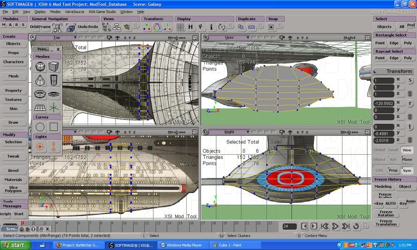Draw a square curve

[x=54, y=127]
